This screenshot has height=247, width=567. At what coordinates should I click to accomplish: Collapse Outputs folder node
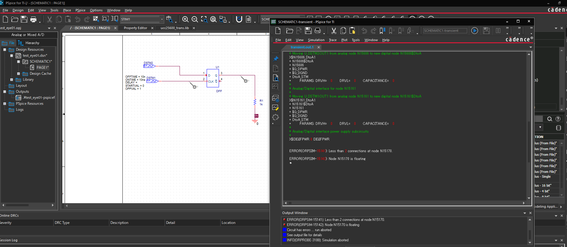pyautogui.click(x=5, y=92)
